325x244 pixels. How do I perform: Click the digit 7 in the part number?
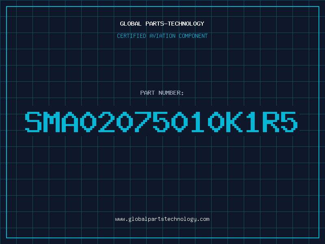coord(143,122)
